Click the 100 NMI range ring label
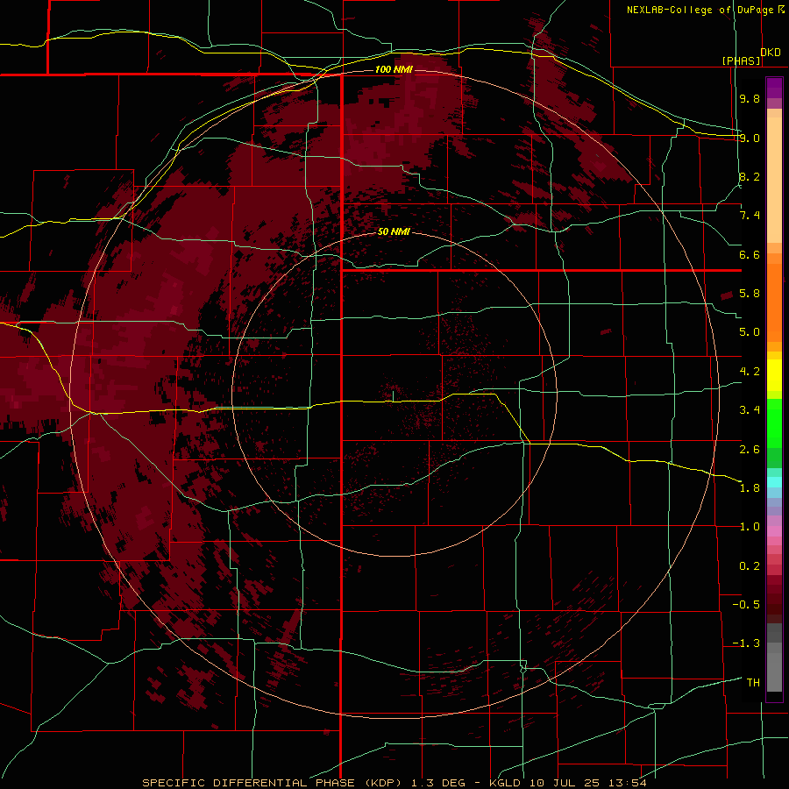This screenshot has height=789, width=789. (x=394, y=69)
